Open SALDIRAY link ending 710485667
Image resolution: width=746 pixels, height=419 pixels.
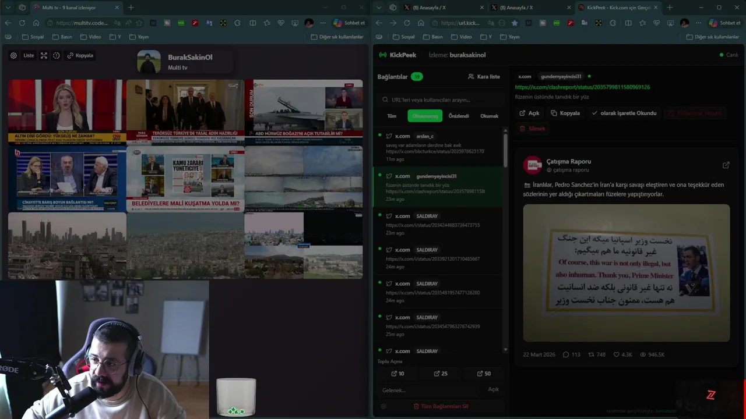(x=437, y=258)
